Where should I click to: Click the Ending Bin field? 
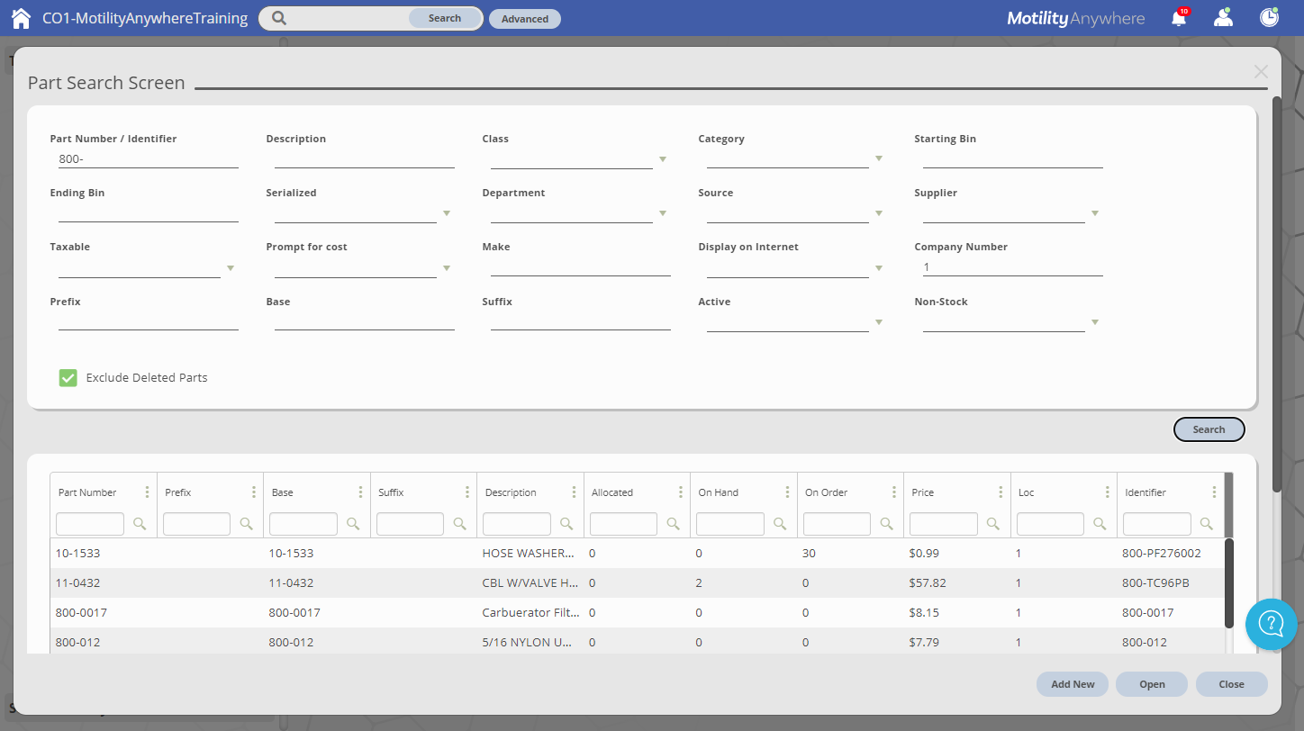click(x=149, y=213)
